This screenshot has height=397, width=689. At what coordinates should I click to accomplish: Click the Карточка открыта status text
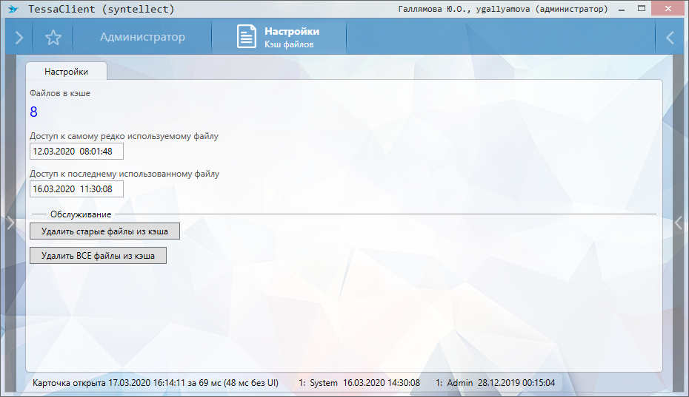[156, 383]
